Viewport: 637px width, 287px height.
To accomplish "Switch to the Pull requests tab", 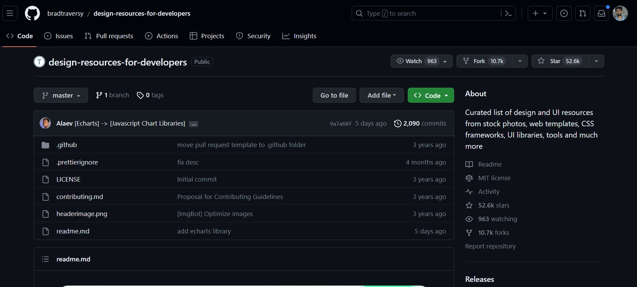I will [109, 36].
